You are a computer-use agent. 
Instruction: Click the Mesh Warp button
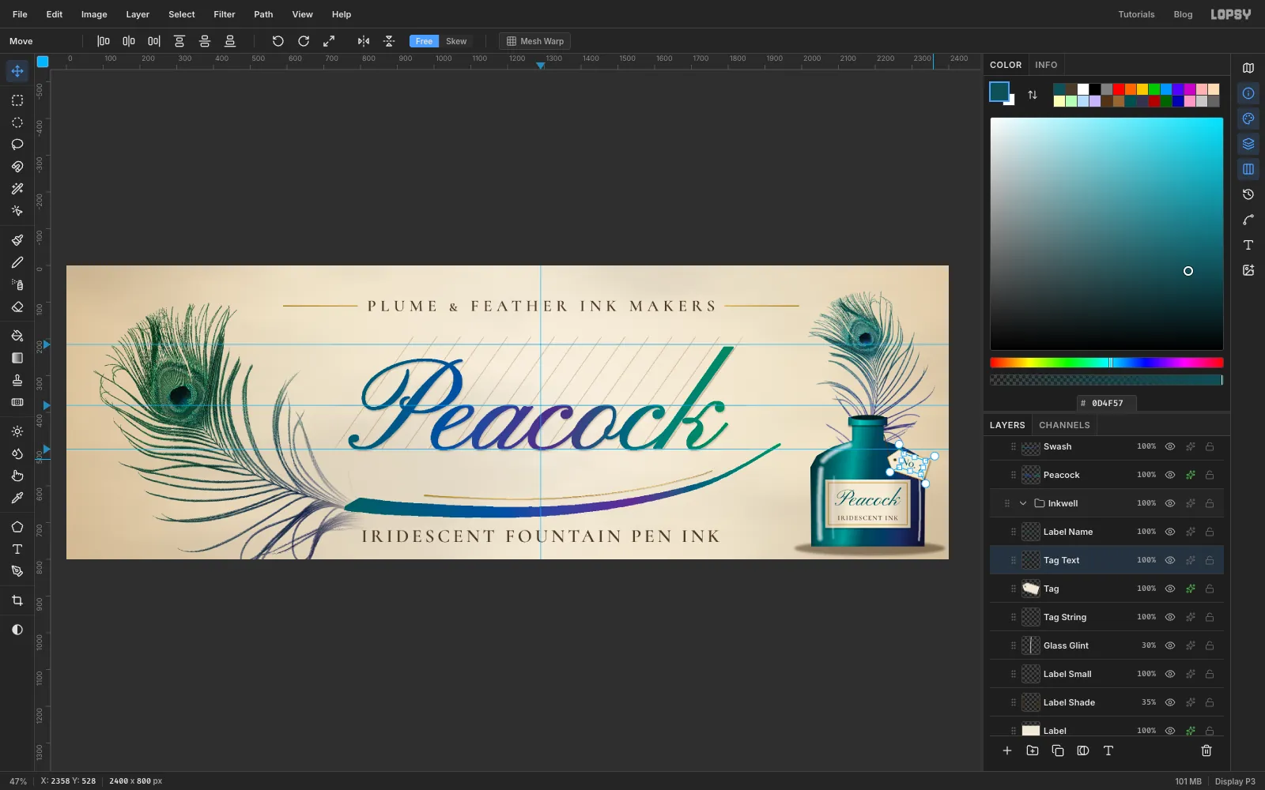[535, 41]
